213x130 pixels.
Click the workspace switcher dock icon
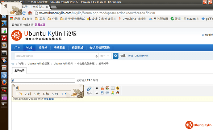[x=4, y=105]
